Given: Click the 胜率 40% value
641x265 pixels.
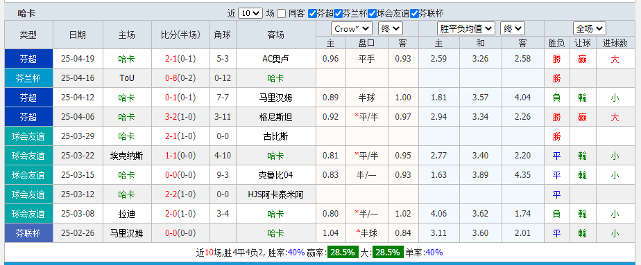Looking at the screenshot, I should [296, 253].
